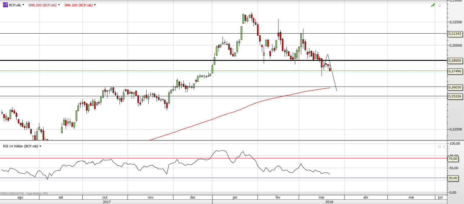Click the 2018 year label

tap(329, 202)
